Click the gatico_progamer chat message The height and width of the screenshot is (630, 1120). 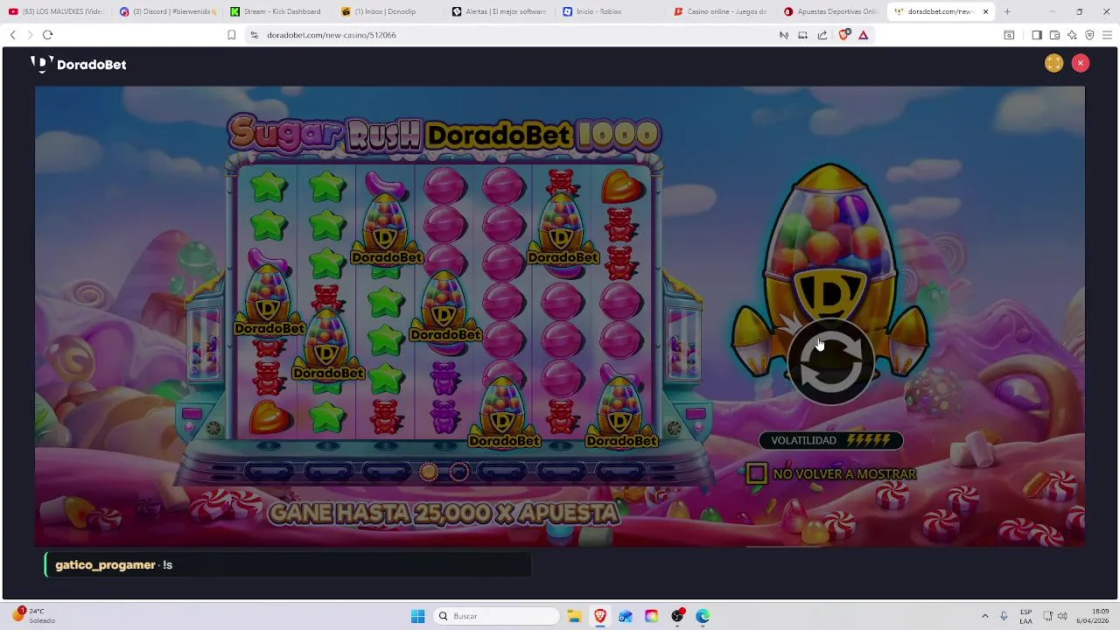(288, 564)
